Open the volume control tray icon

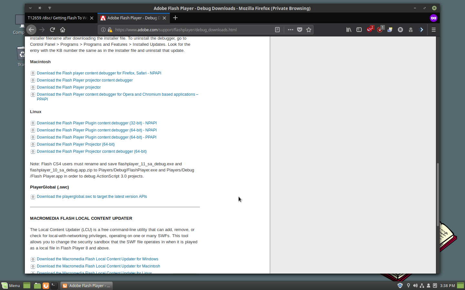coord(415,285)
